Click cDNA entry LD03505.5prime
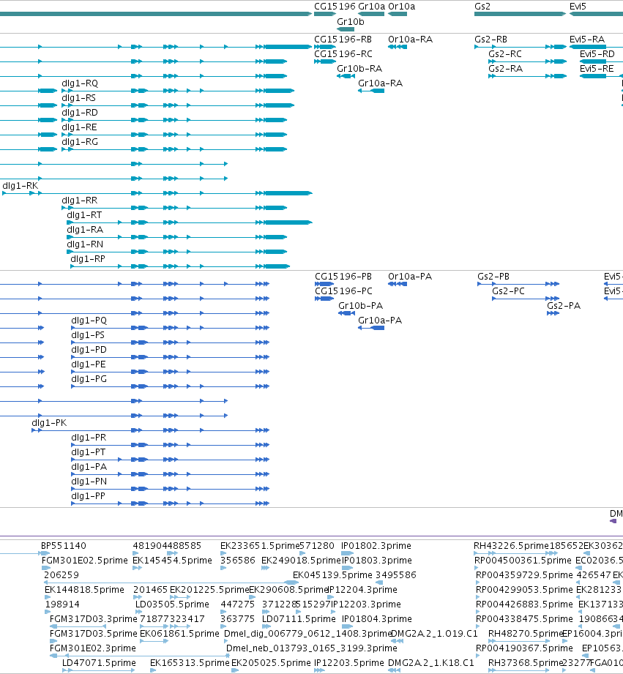This screenshot has height=674, width=623. pyautogui.click(x=173, y=604)
